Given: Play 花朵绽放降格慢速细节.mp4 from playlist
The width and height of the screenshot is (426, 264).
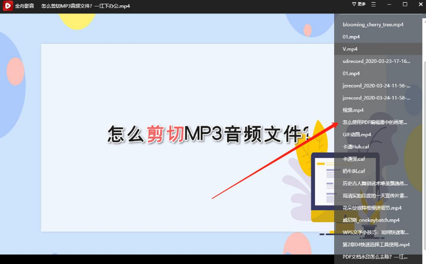Looking at the screenshot, I should (372, 208).
